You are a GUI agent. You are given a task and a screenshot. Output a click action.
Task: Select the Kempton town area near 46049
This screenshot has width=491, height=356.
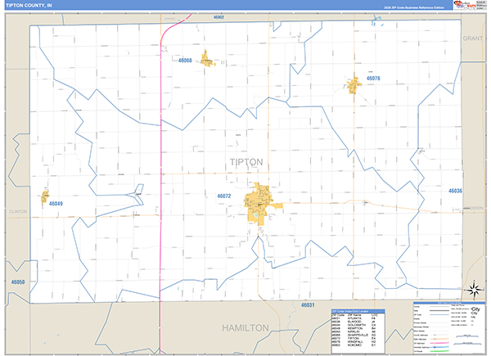pos(45,196)
